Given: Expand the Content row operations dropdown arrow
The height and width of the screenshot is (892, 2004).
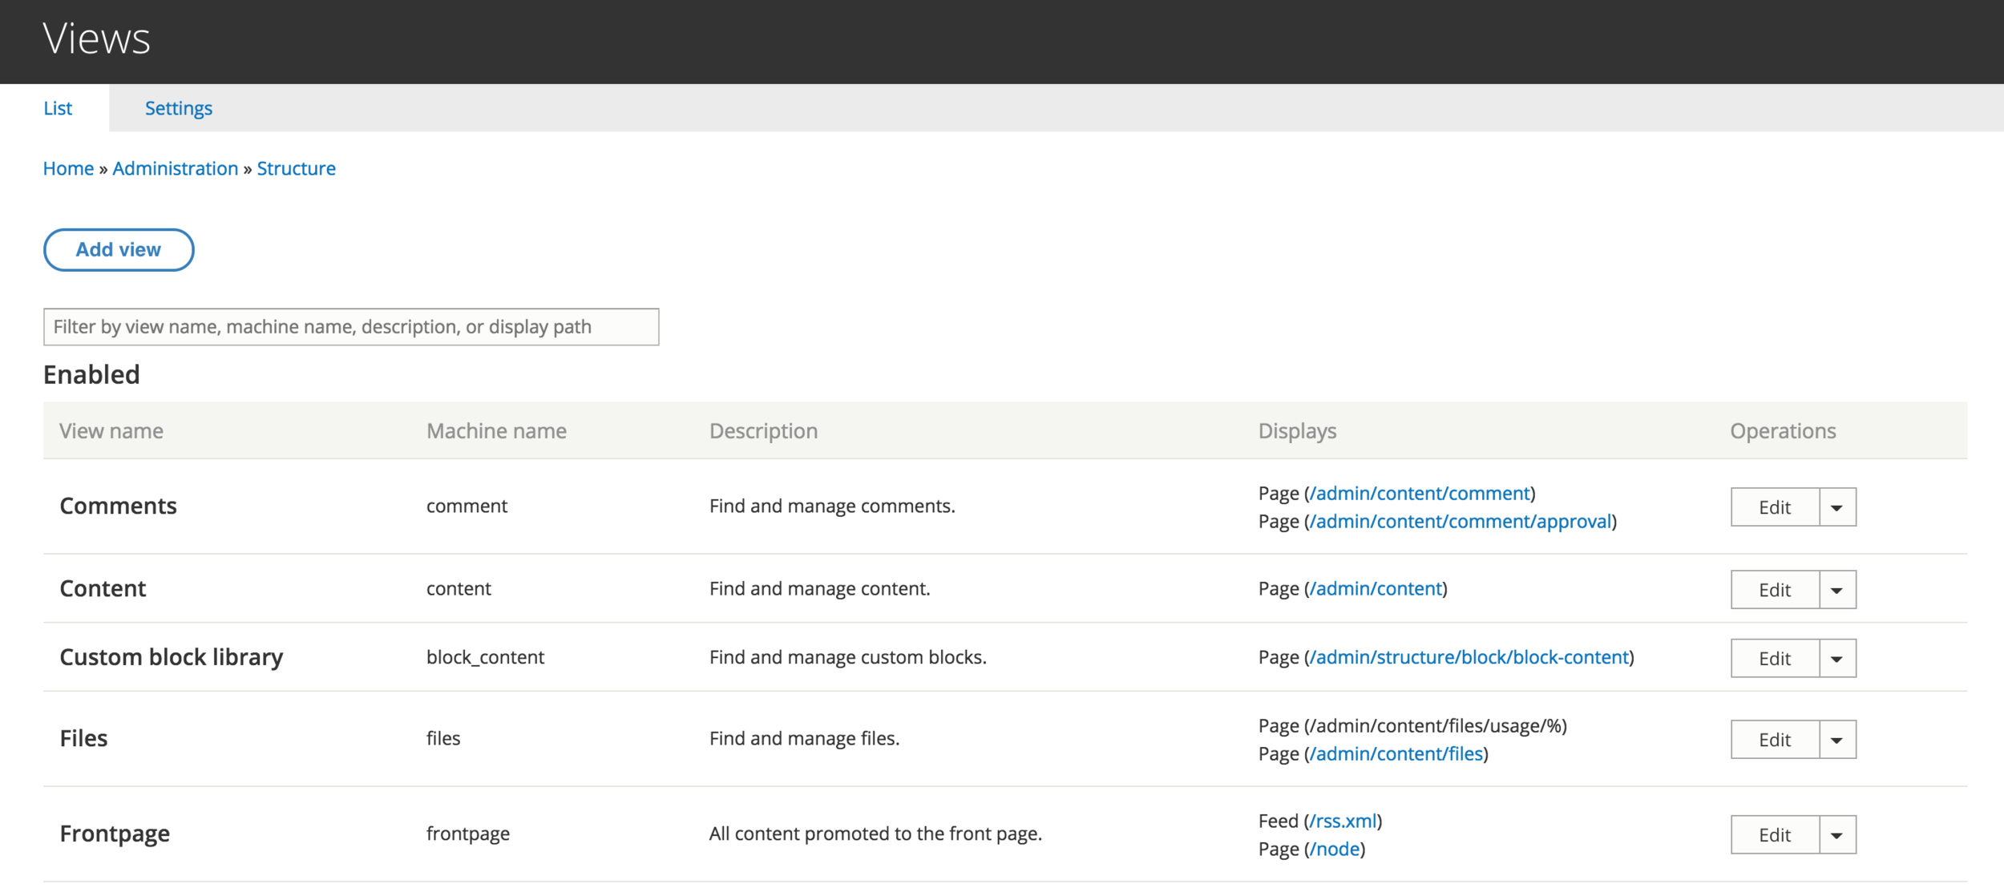Looking at the screenshot, I should [1836, 590].
